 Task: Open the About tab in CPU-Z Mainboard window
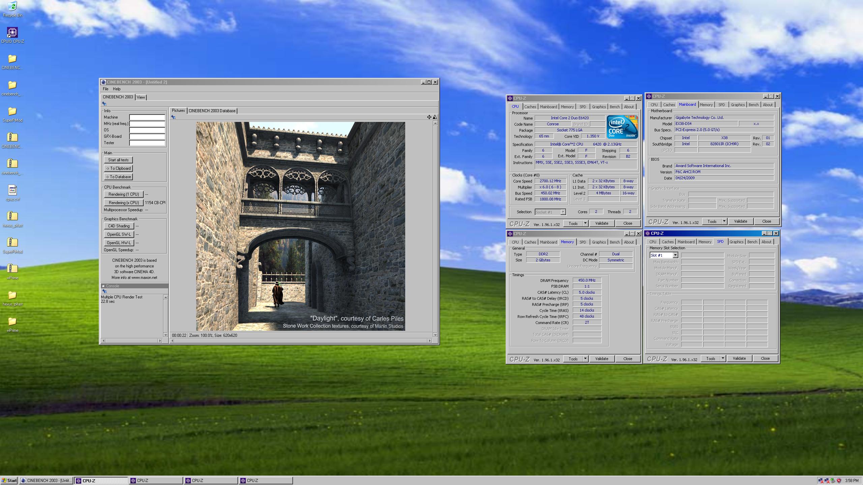(768, 105)
